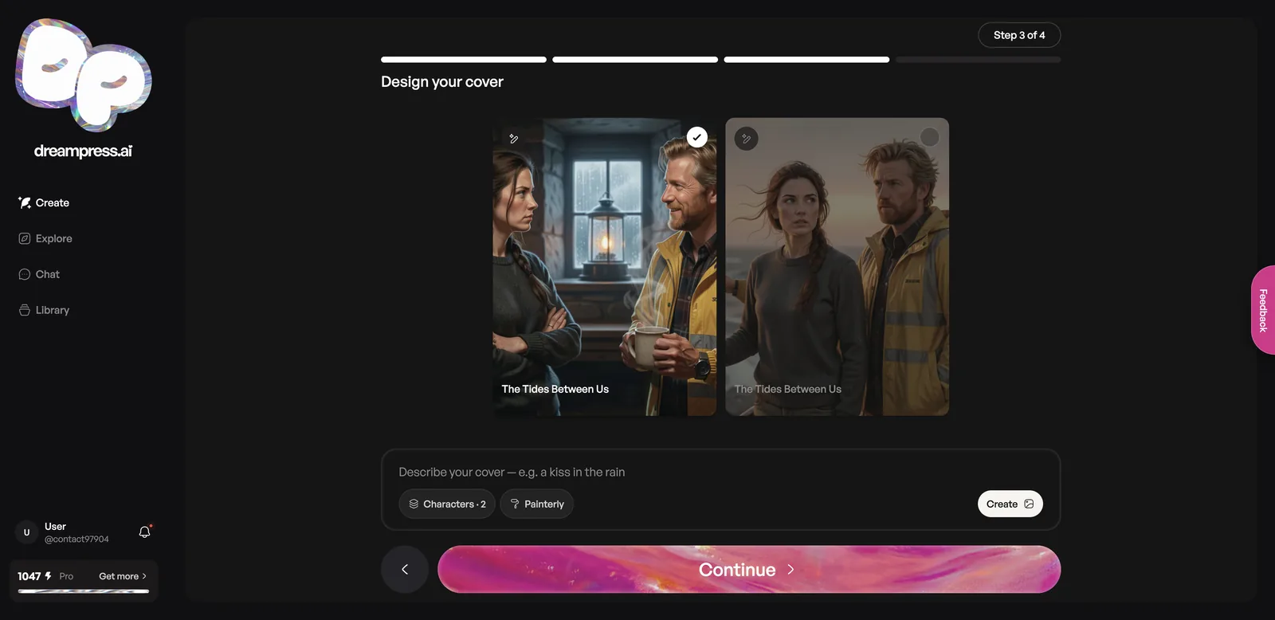1275x620 pixels.
Task: Deselect the checked first cover checkmark
Action: click(x=697, y=137)
